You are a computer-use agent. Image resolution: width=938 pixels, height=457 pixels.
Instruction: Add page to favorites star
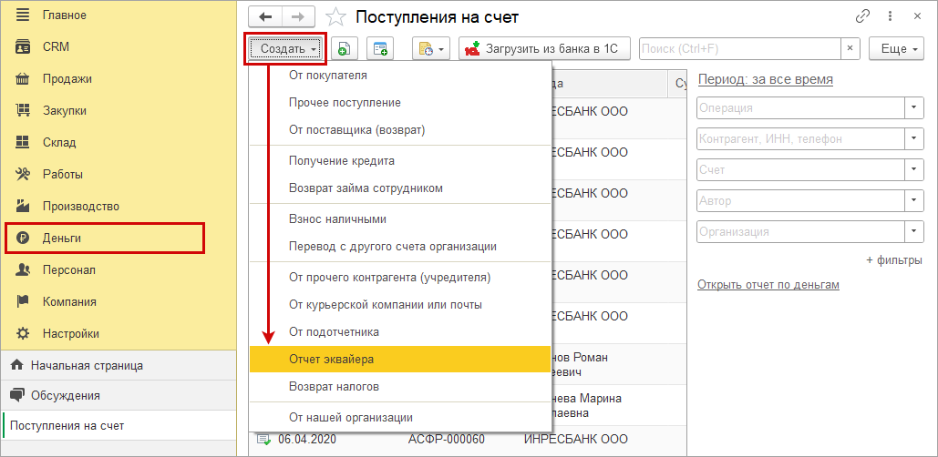pyautogui.click(x=336, y=17)
